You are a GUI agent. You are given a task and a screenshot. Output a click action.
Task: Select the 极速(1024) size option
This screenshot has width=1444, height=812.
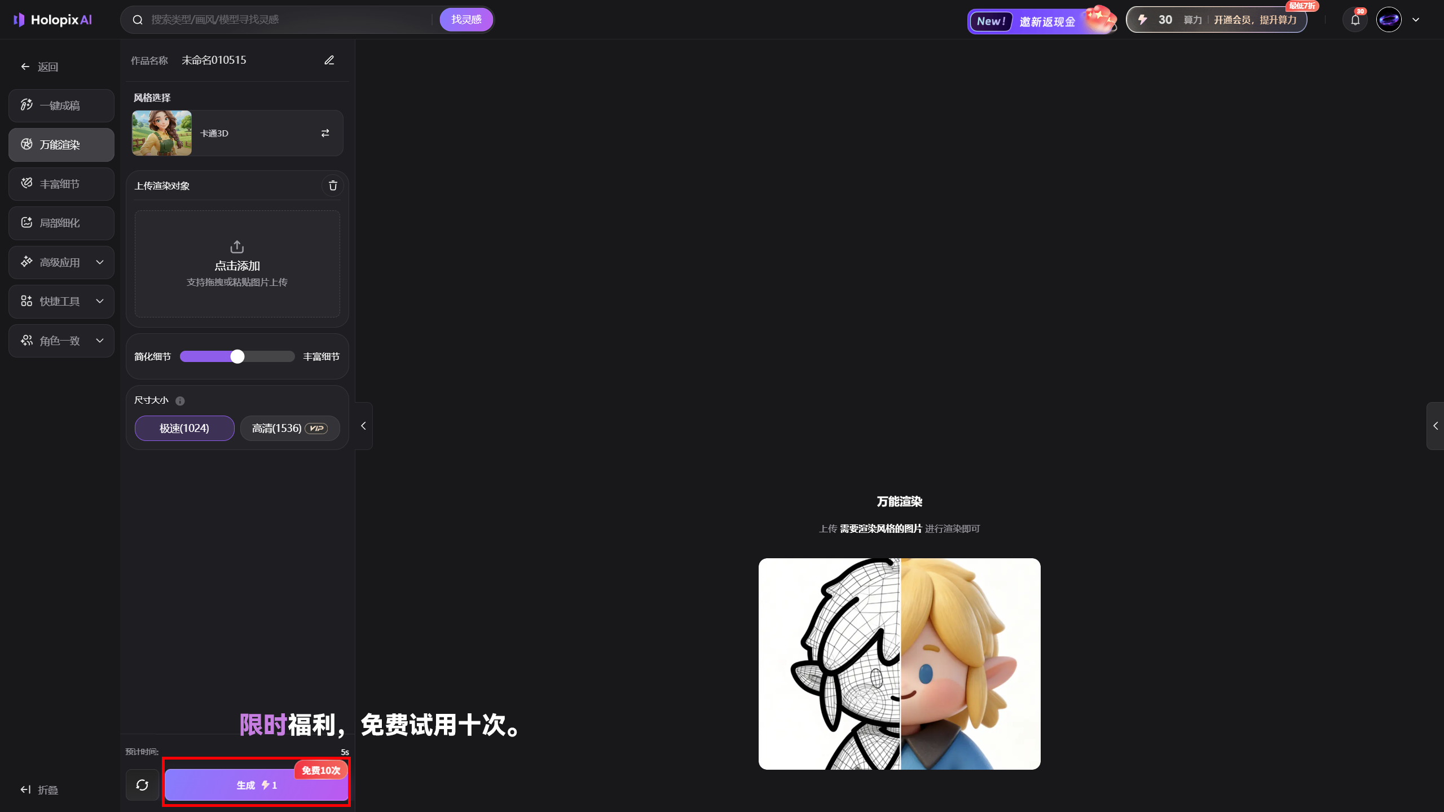click(x=184, y=428)
